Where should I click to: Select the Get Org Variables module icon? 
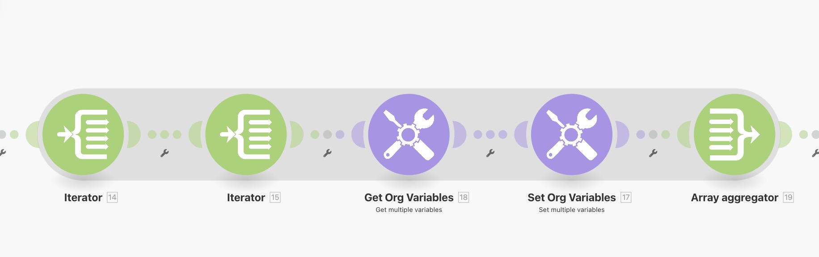pos(409,134)
